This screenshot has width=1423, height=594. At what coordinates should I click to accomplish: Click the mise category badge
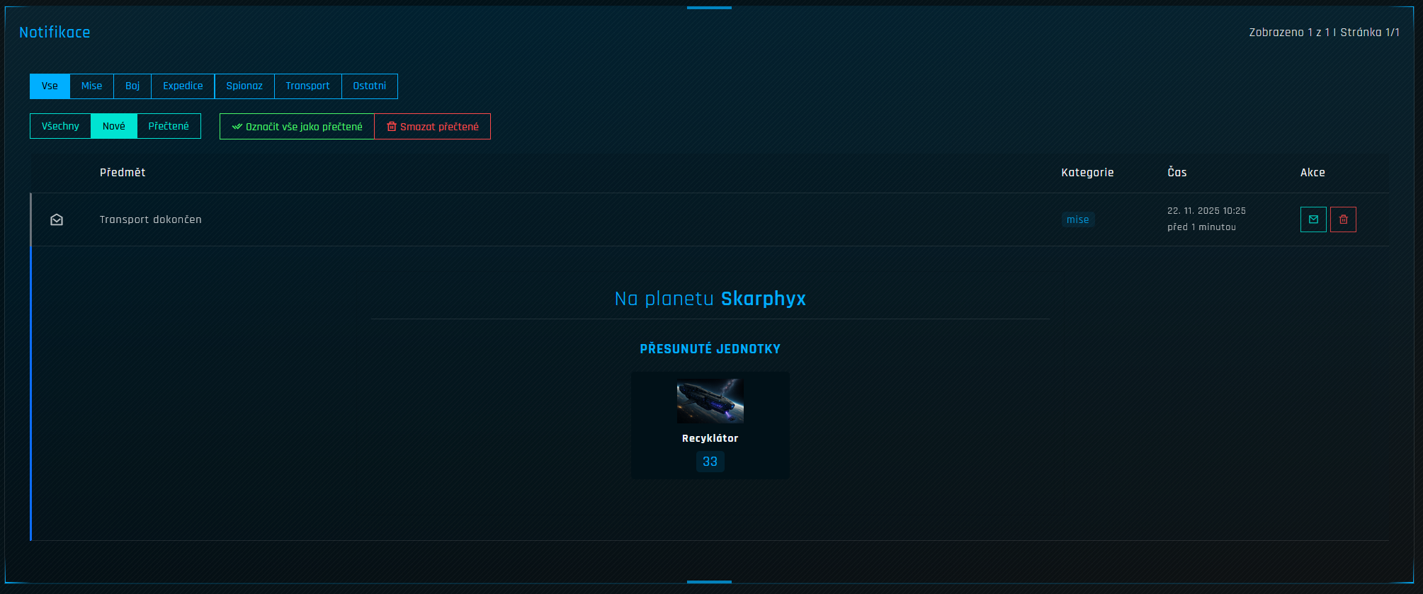point(1077,219)
